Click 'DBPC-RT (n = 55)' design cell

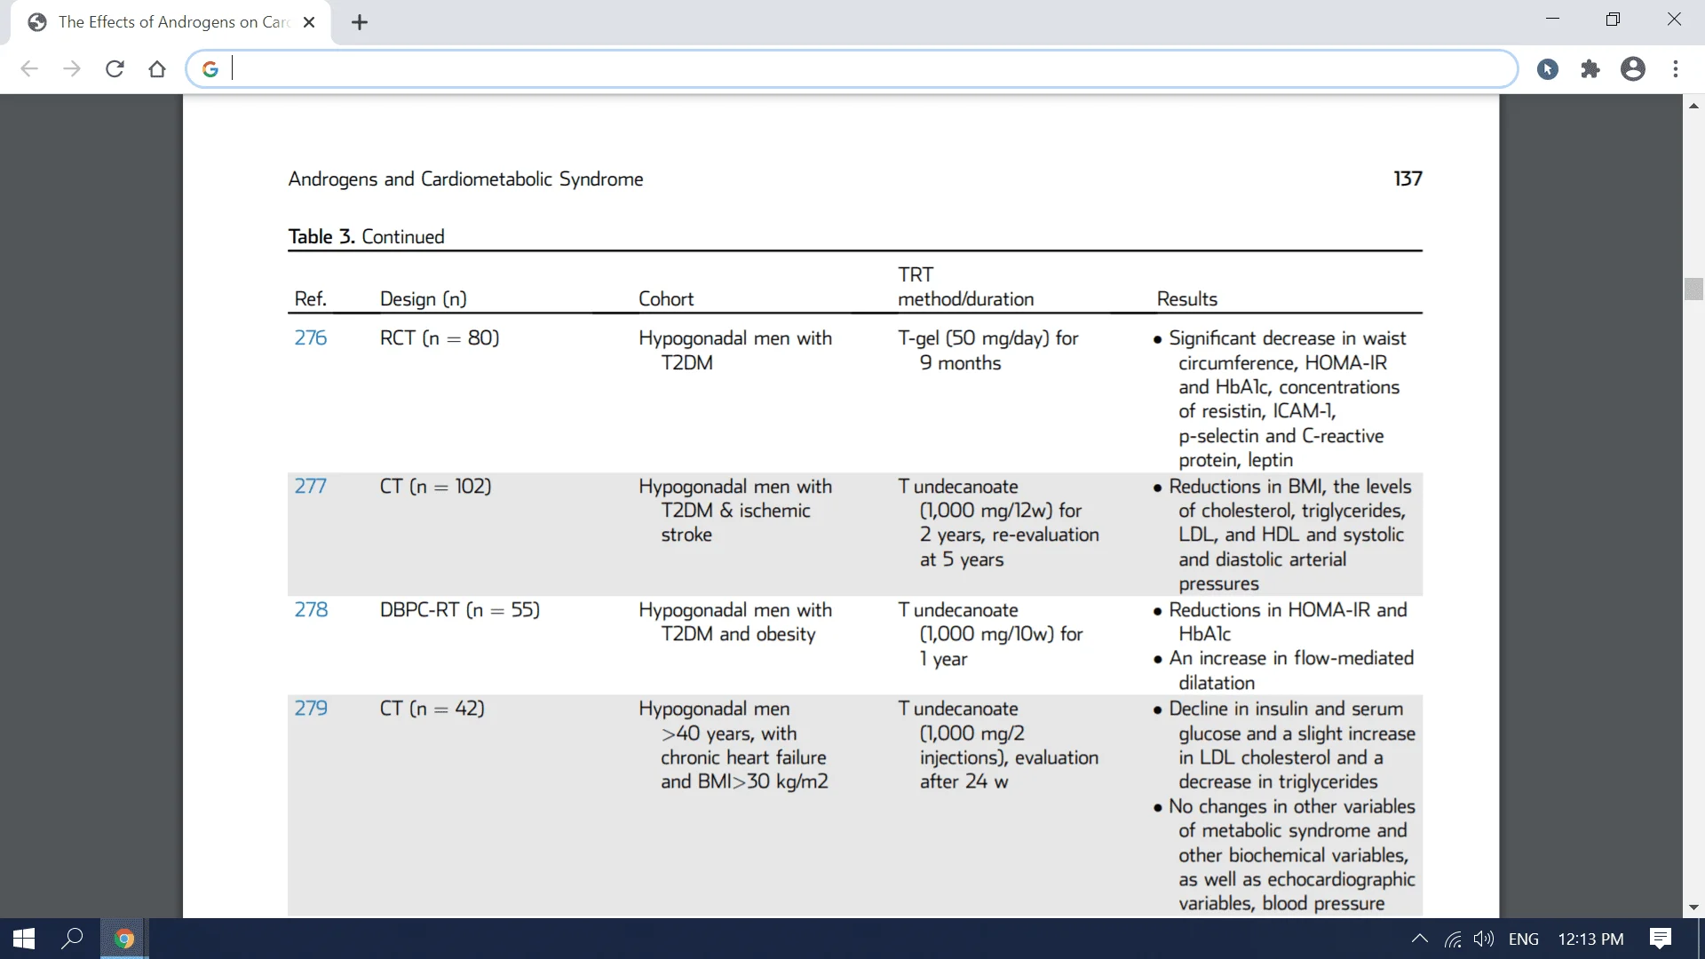click(x=460, y=610)
